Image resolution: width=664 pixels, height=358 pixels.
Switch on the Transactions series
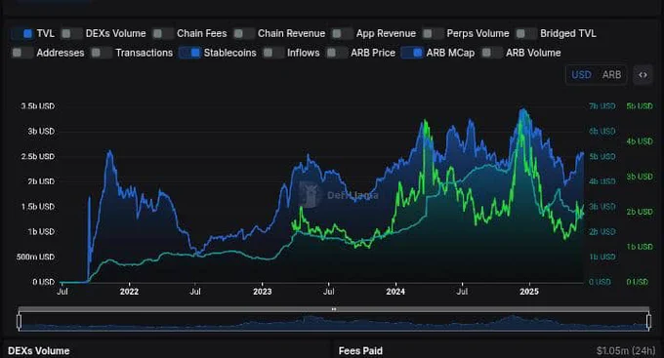click(x=102, y=53)
